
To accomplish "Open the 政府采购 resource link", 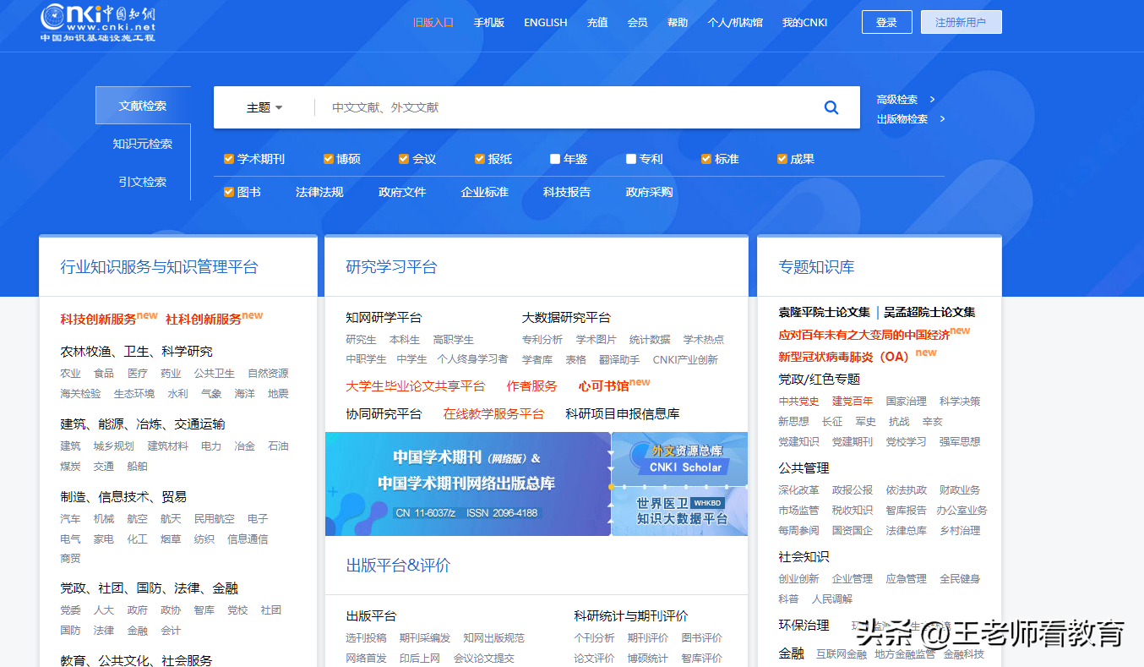I will (650, 192).
